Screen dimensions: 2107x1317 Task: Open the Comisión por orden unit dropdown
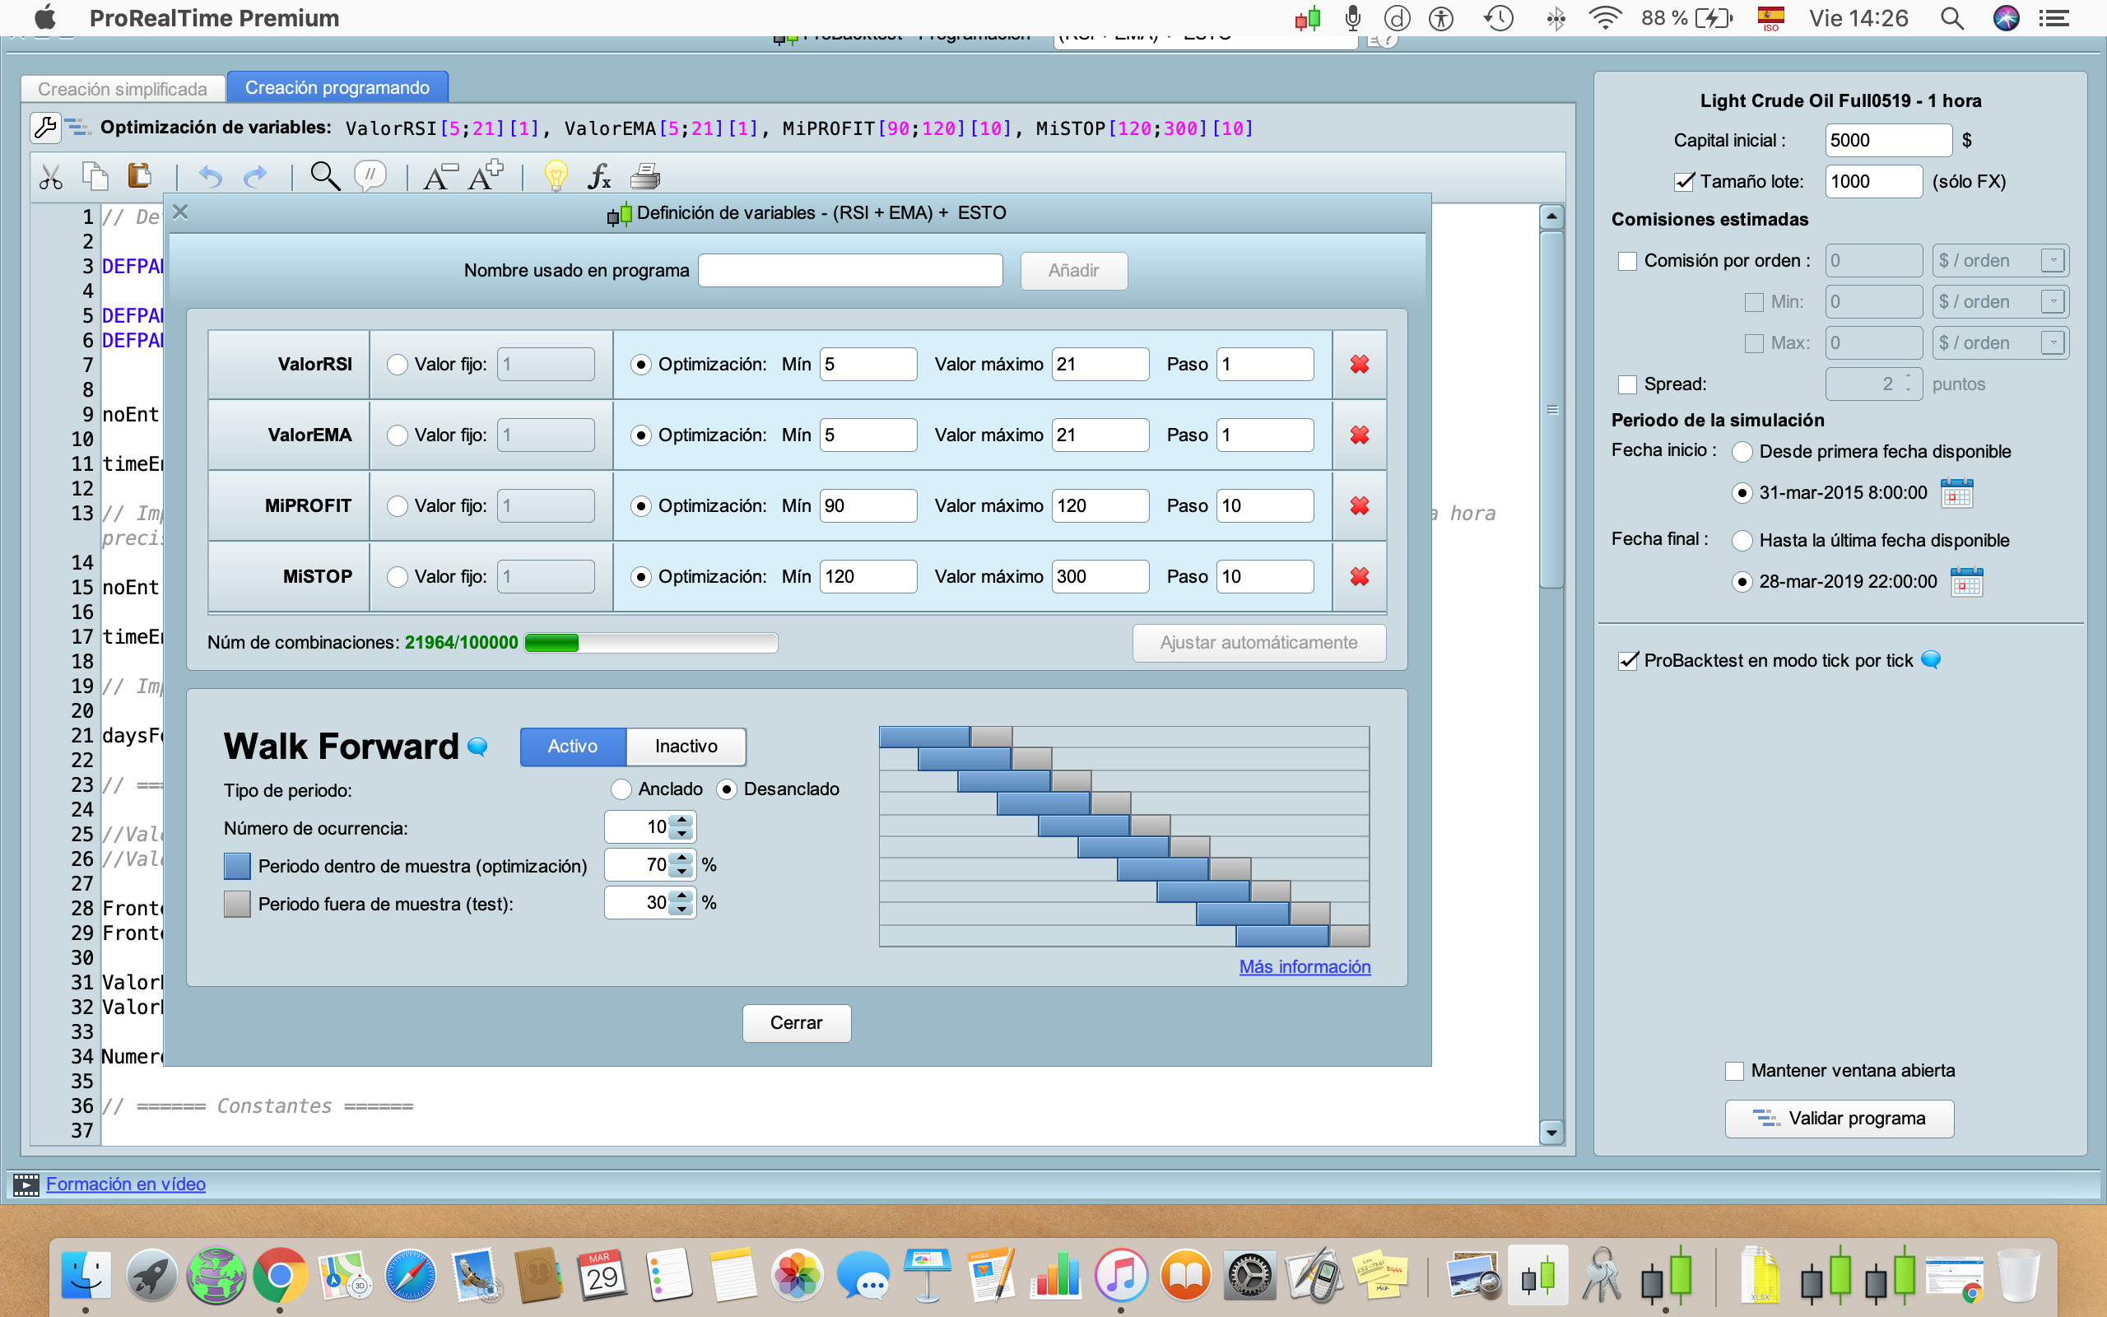(x=2053, y=260)
